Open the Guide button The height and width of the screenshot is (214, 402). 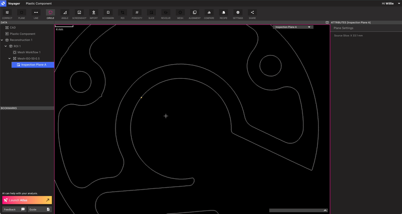[40, 209]
